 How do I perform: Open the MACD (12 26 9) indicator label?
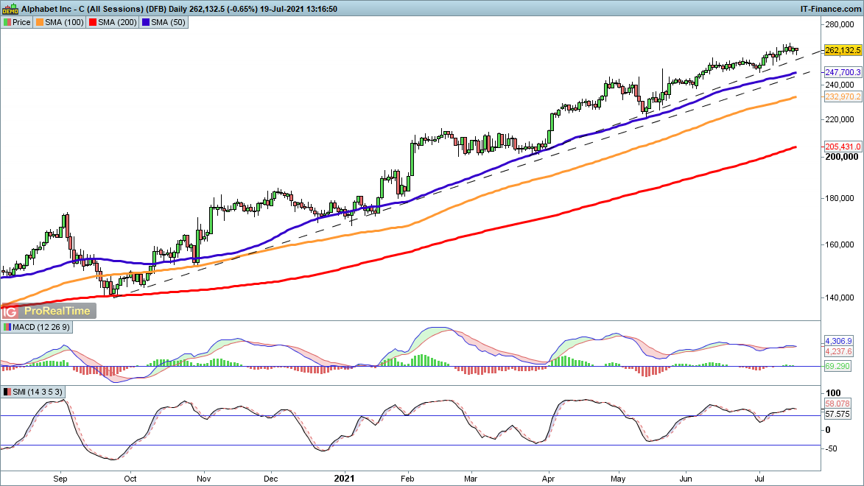click(x=37, y=327)
